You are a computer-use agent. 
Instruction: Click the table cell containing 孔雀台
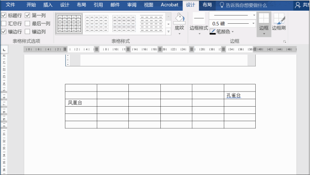[240, 95]
